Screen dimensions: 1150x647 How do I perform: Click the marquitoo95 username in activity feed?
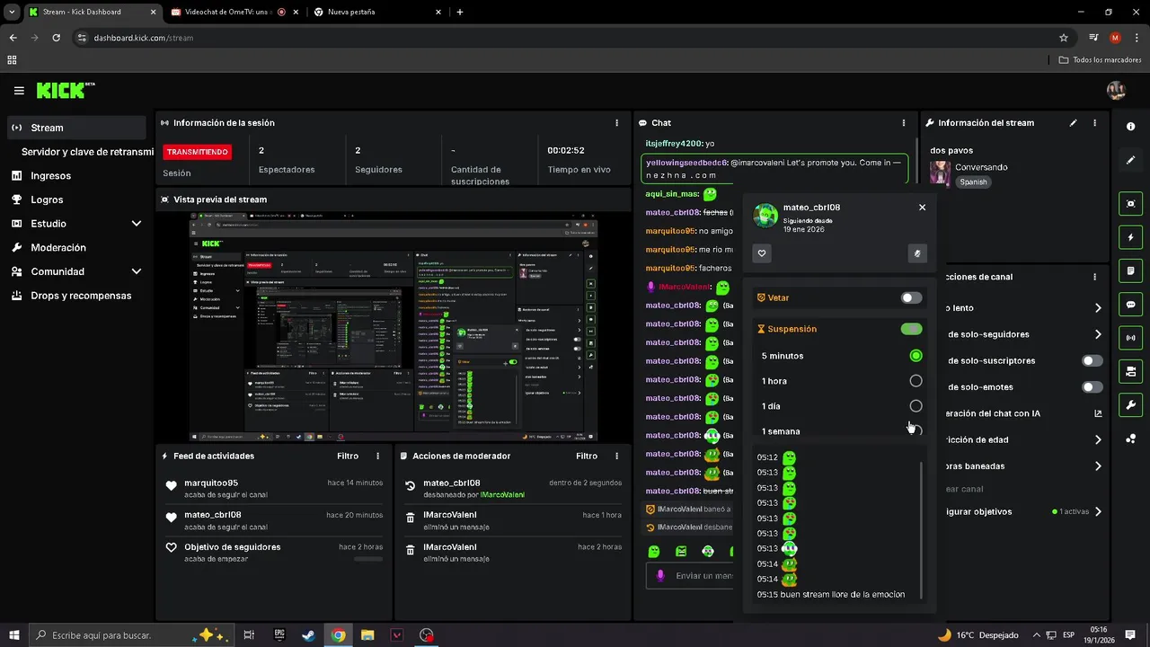coord(211,483)
